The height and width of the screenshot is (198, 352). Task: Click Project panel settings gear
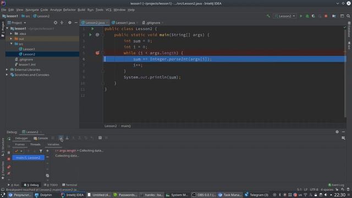70,23
